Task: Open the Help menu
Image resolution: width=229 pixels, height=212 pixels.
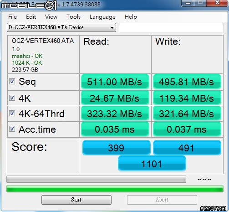Action: [x=131, y=17]
